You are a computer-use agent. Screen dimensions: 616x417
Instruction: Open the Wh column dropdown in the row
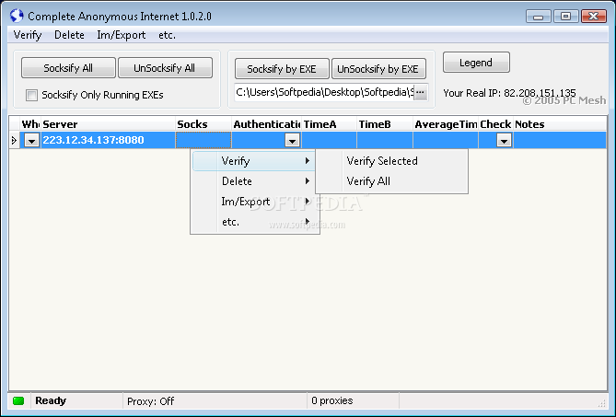tap(31, 140)
